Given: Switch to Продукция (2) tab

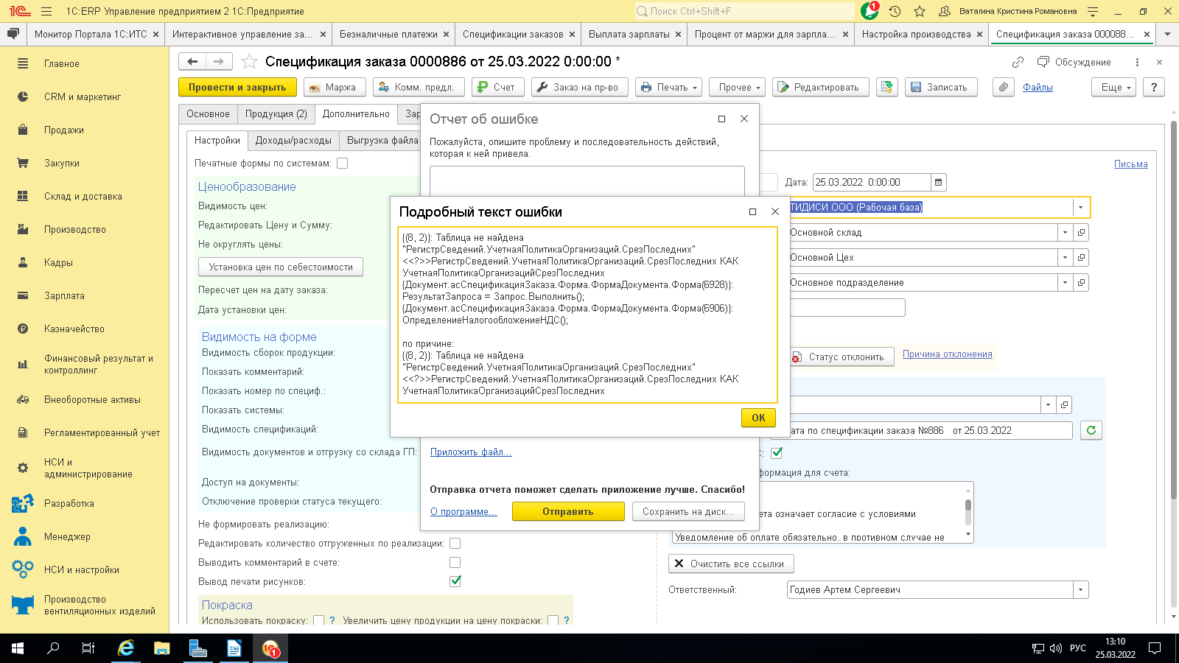Looking at the screenshot, I should [x=276, y=114].
